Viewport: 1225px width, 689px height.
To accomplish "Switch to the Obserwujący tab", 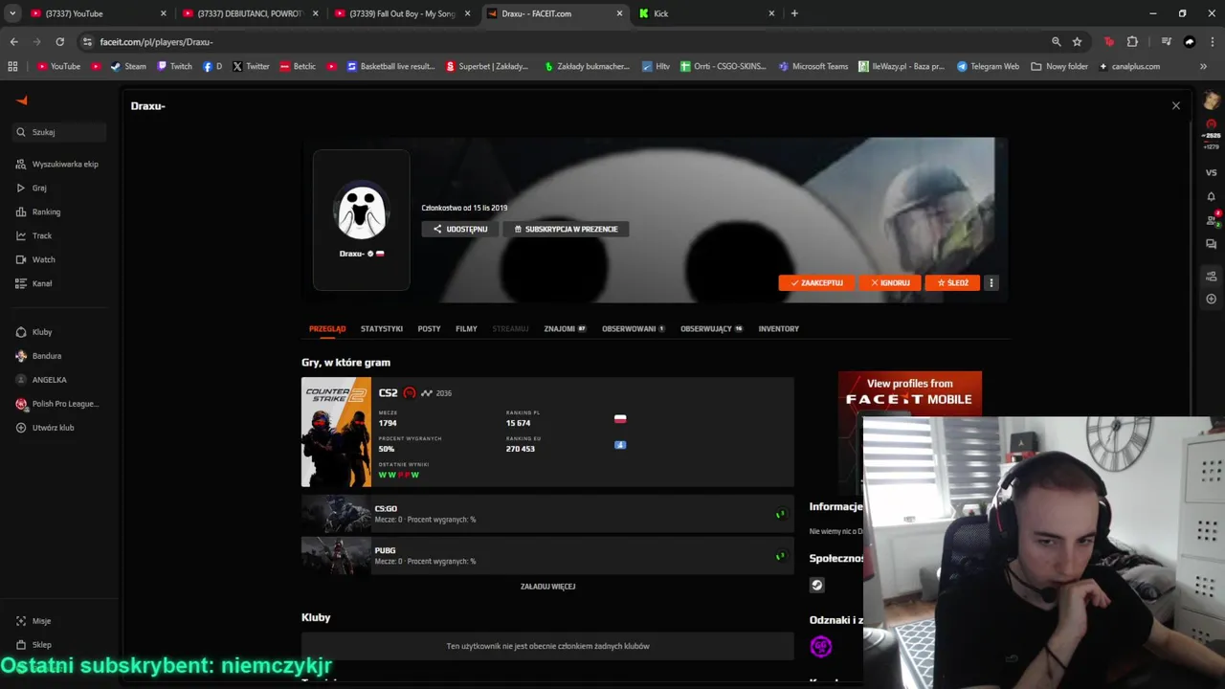I will [712, 329].
